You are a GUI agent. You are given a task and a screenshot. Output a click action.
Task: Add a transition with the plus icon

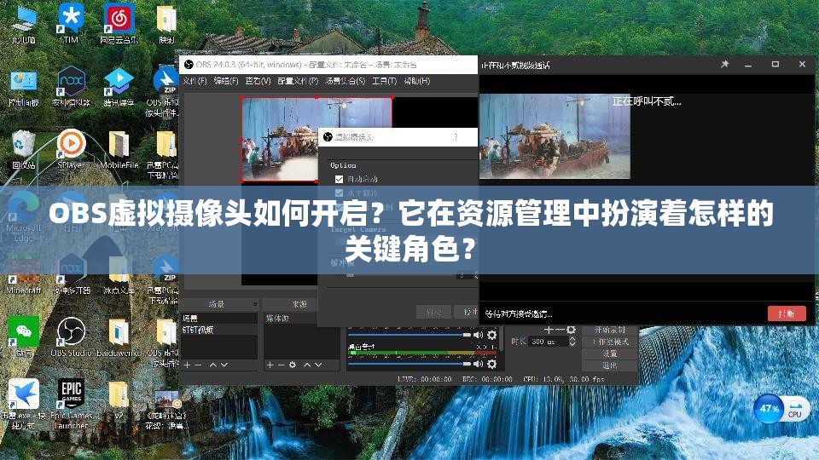[548, 331]
